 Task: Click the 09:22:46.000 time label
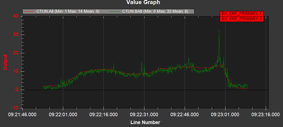(x=185, y=115)
